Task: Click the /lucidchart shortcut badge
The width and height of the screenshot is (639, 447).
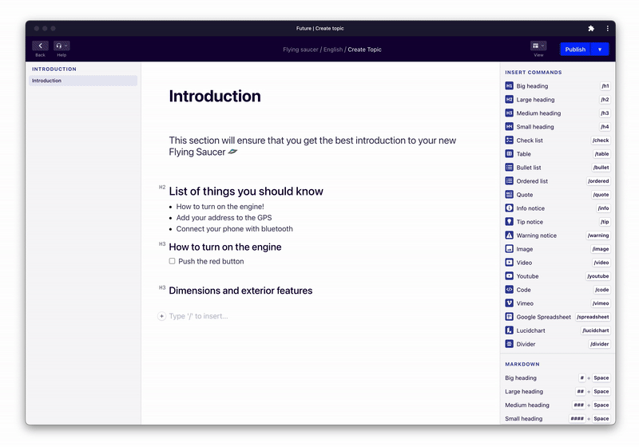Action: [595, 330]
